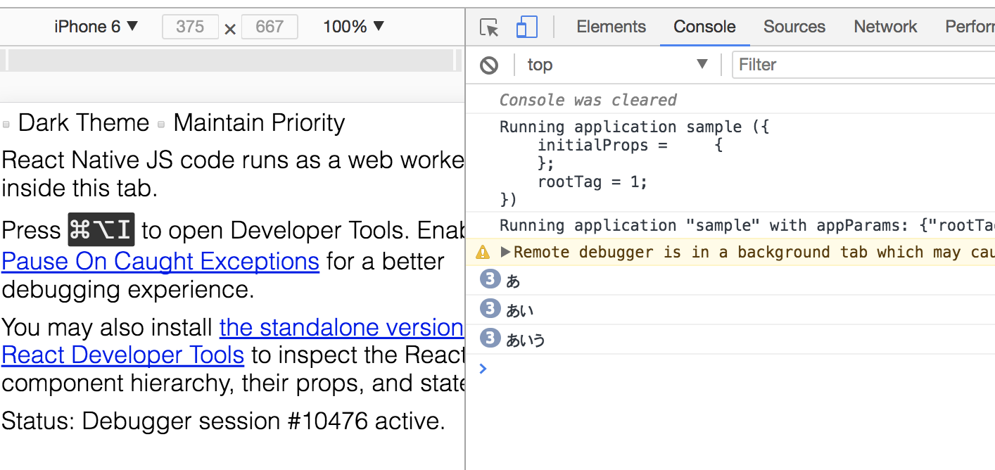This screenshot has height=470, width=995.
Task: Toggle the device toolbar icon
Action: 526,27
